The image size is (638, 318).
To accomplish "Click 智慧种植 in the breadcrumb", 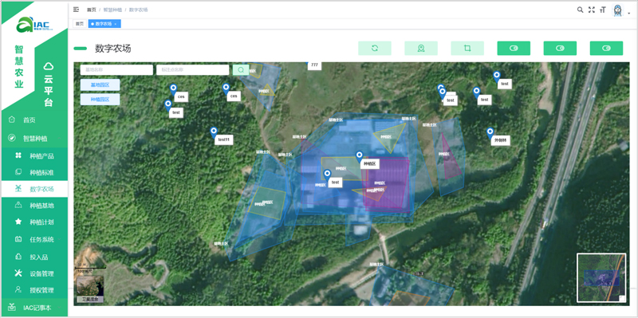I will [112, 10].
